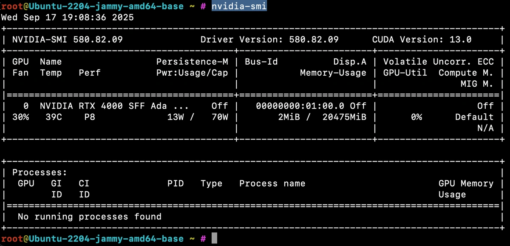This screenshot has height=246, width=510.
Task: Click the blinking cursor at the bottom prompt
Action: 214,238
